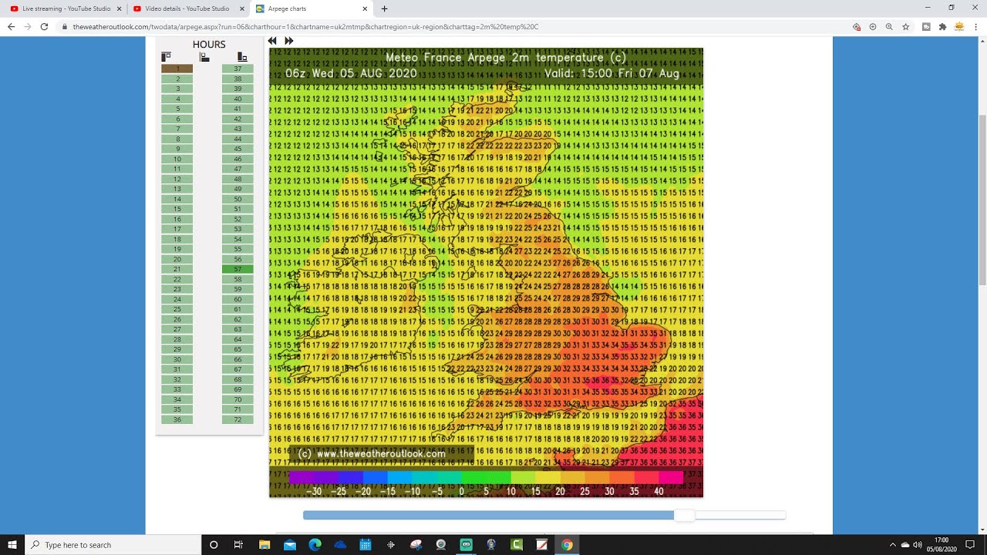This screenshot has width=987, height=555.
Task: Click the zoom magnifier icon in address bar
Action: [889, 26]
